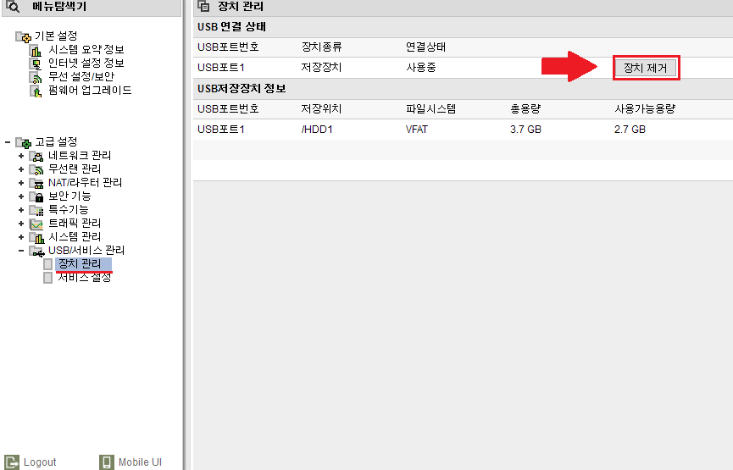Click the 네트워크 관리 folder icon
This screenshot has height=470, width=733.
[x=36, y=156]
